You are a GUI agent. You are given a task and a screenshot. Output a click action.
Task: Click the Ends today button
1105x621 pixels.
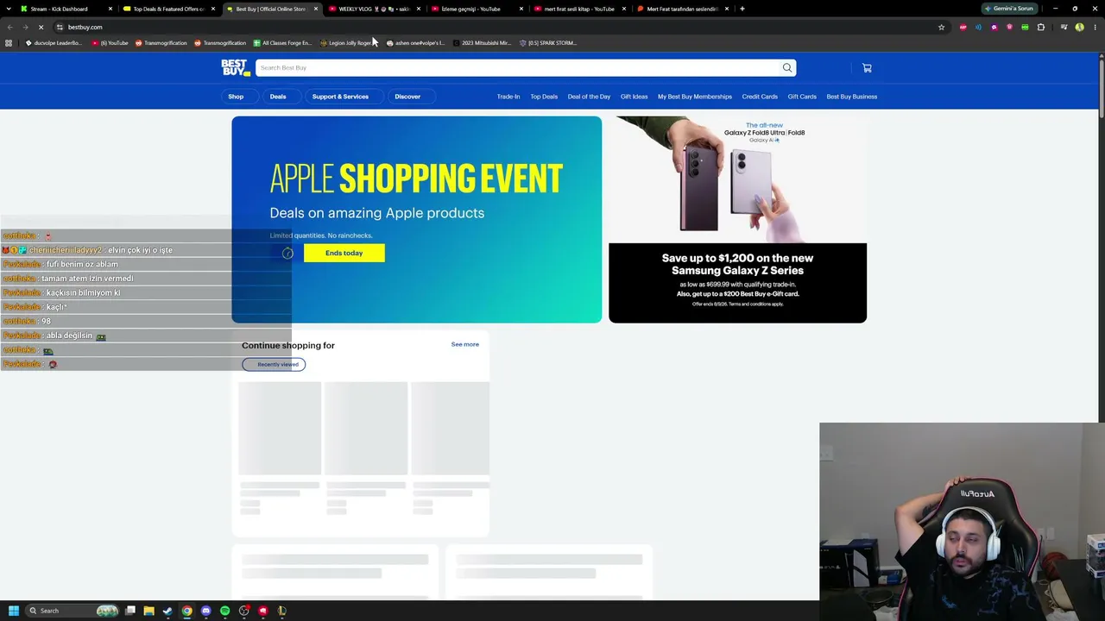(x=344, y=253)
